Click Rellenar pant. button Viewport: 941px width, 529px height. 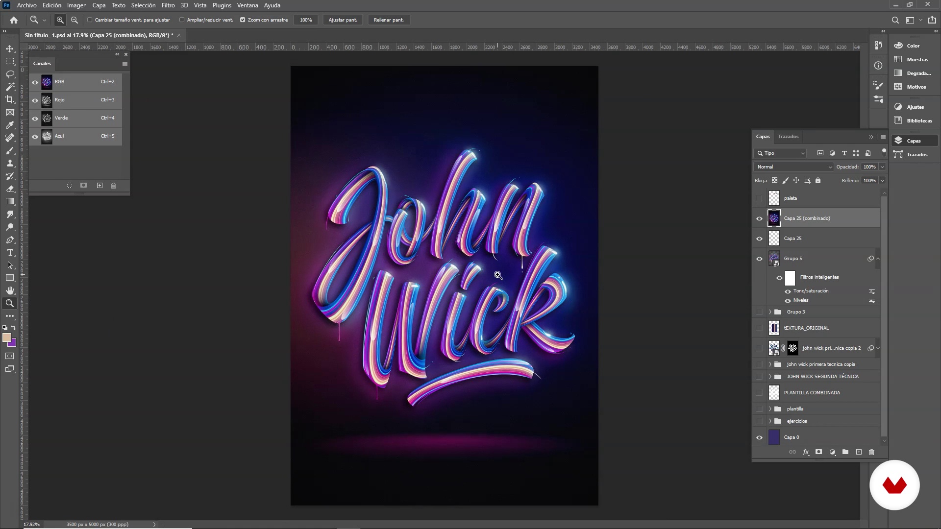389,20
